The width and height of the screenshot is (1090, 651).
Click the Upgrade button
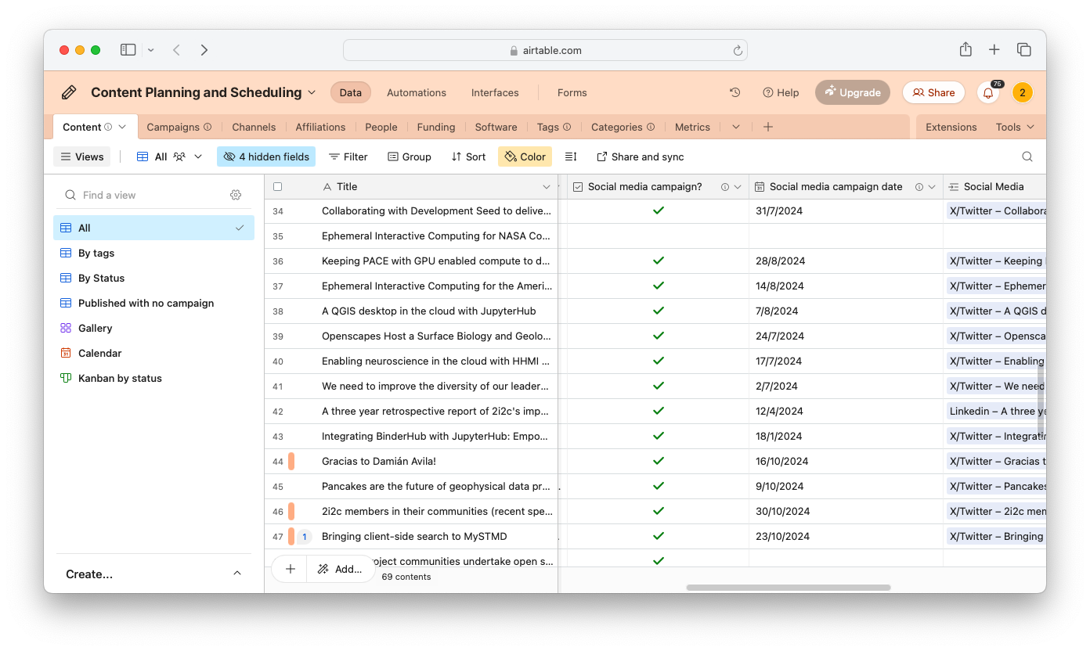click(x=852, y=92)
